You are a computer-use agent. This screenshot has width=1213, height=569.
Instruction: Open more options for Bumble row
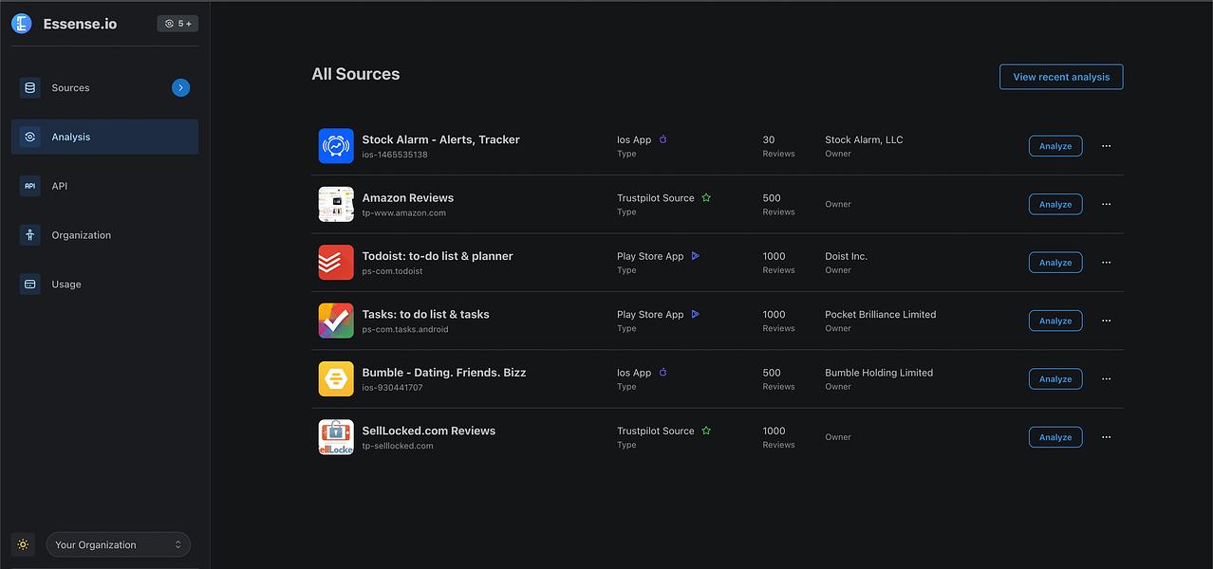(x=1106, y=379)
